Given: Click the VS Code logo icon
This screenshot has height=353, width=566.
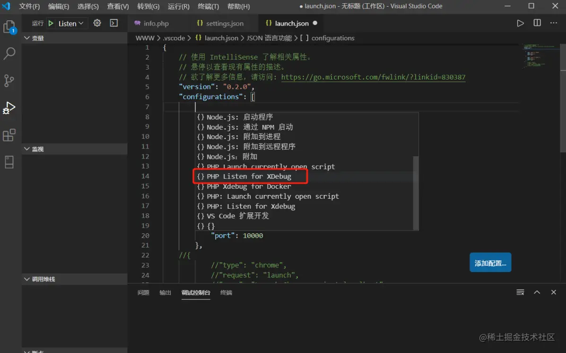Looking at the screenshot, I should click(x=6, y=6).
